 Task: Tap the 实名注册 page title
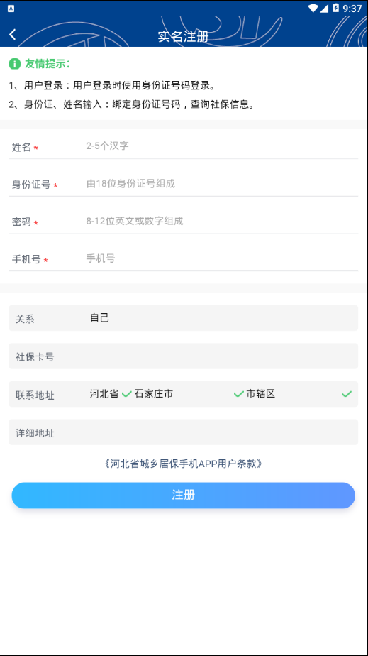click(184, 36)
